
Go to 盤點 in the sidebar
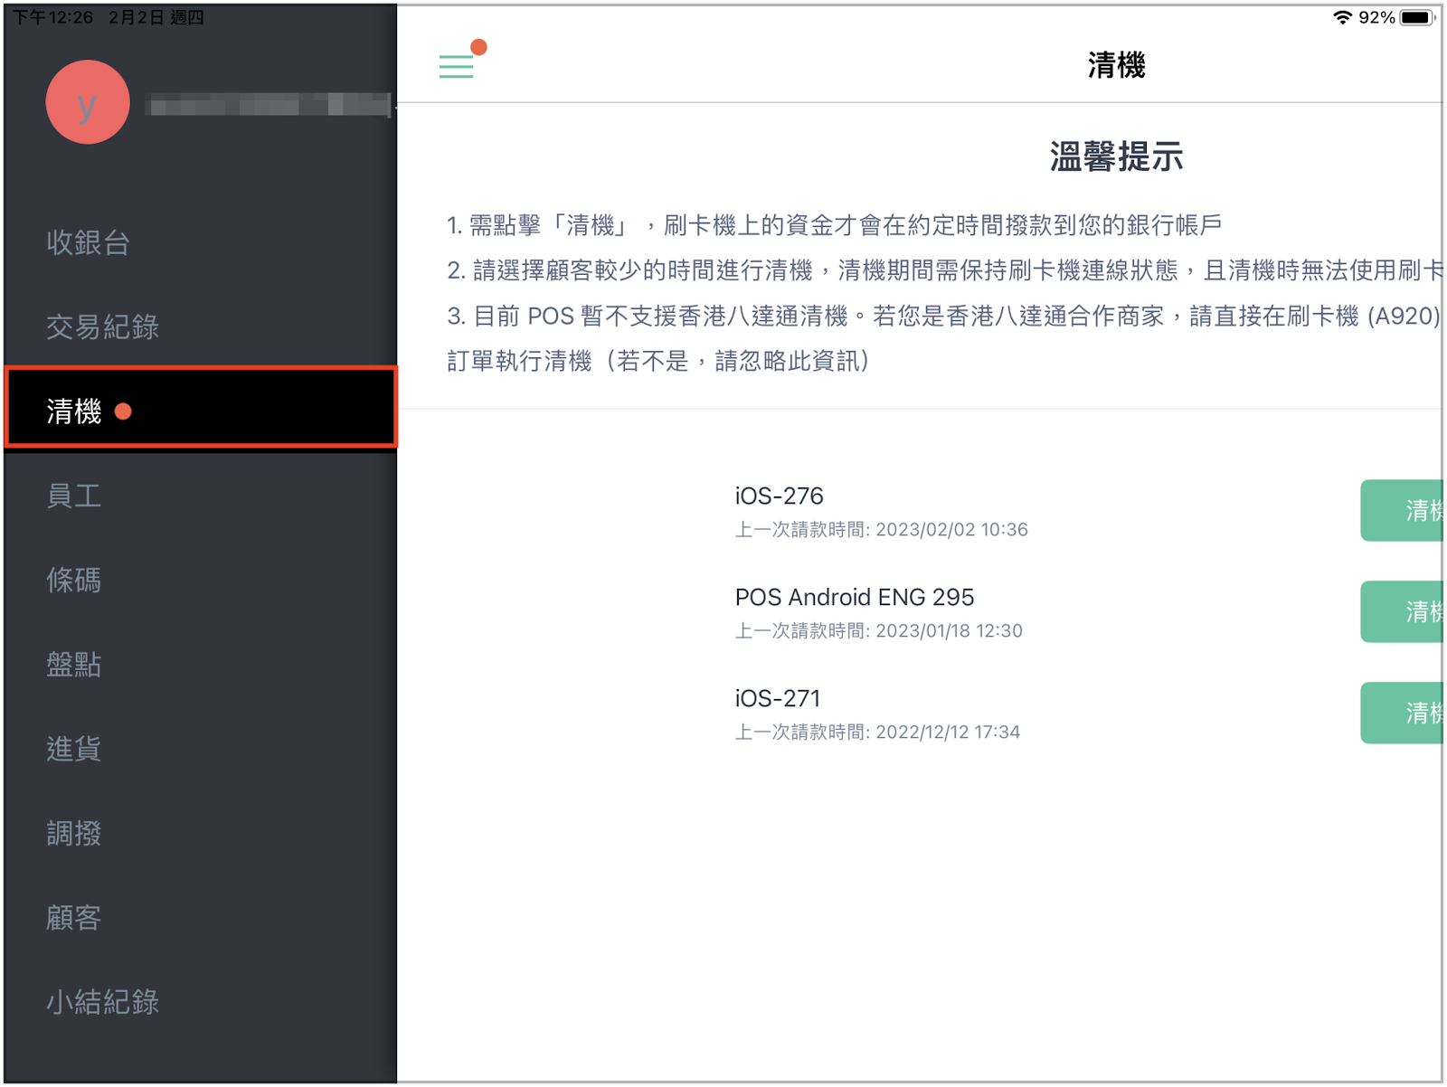(73, 665)
